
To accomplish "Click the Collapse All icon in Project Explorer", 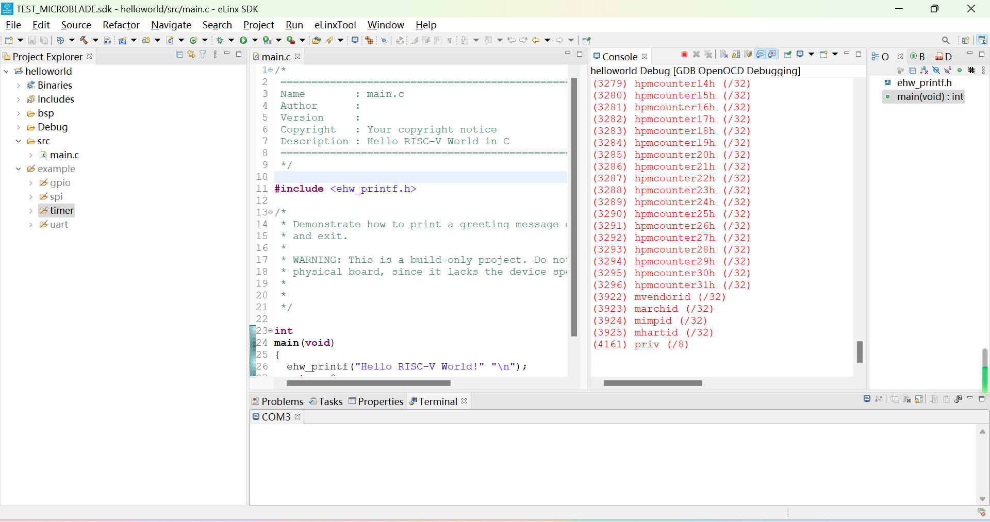I will [179, 55].
